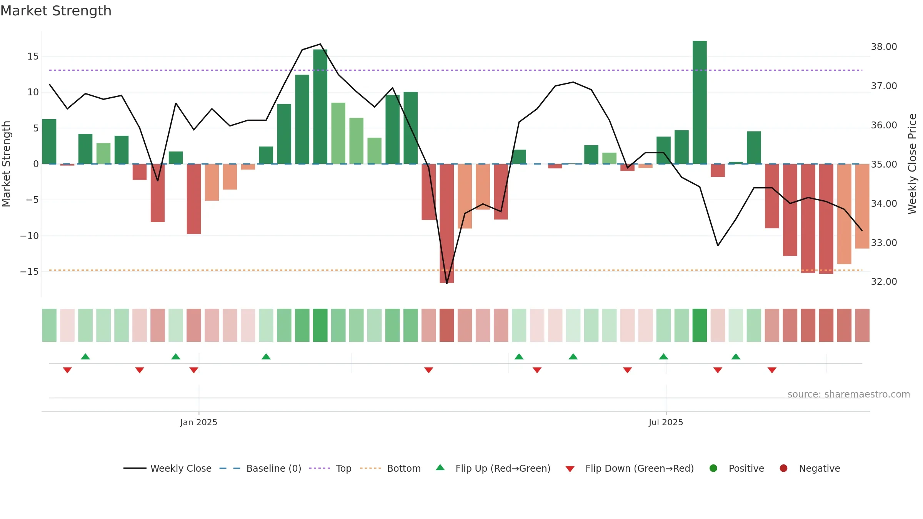The height and width of the screenshot is (519, 923).
Task: Click the 35.00 price axis label
Action: [x=884, y=164]
